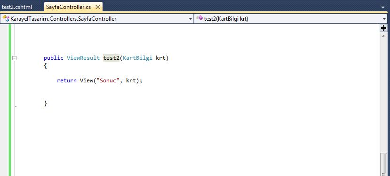390x176 pixels.
Task: Click the KartBilgi parameter type
Action: pos(137,58)
